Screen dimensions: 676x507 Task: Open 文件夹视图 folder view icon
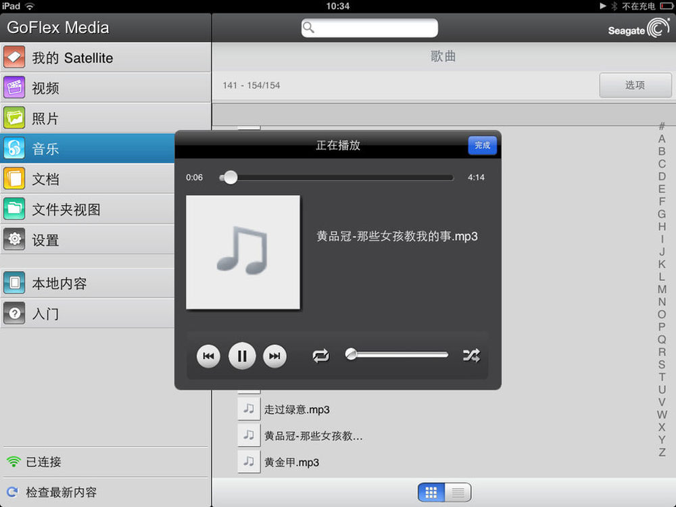point(14,210)
